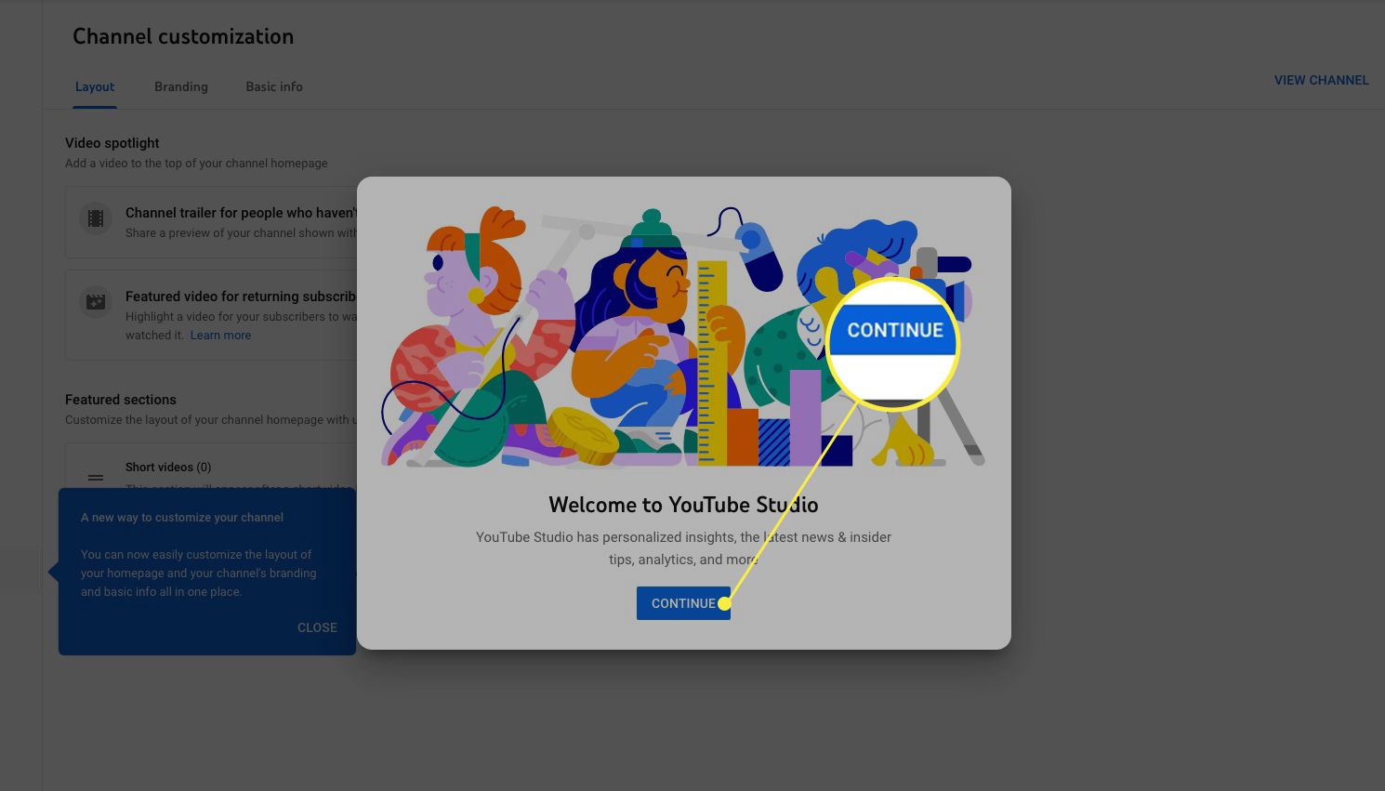This screenshot has width=1385, height=791.
Task: Switch to the Branding tab
Action: pos(181,86)
